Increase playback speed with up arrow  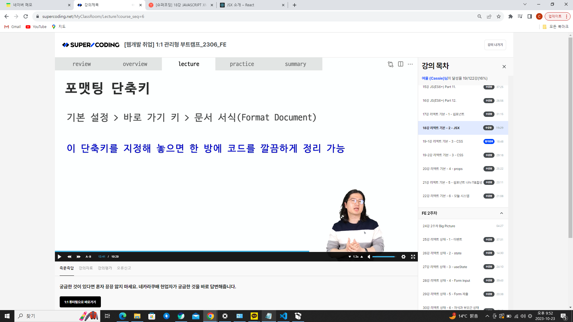point(362,257)
